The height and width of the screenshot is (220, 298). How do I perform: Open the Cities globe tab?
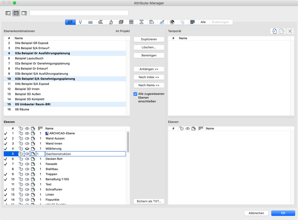pos(172,22)
